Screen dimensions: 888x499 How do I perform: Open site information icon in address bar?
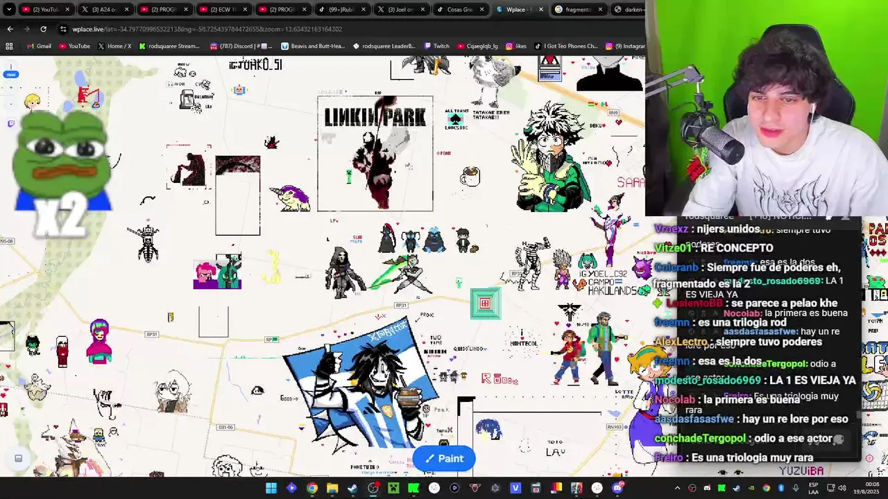[64, 29]
